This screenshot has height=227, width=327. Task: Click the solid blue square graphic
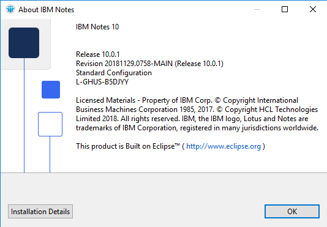tap(51, 89)
